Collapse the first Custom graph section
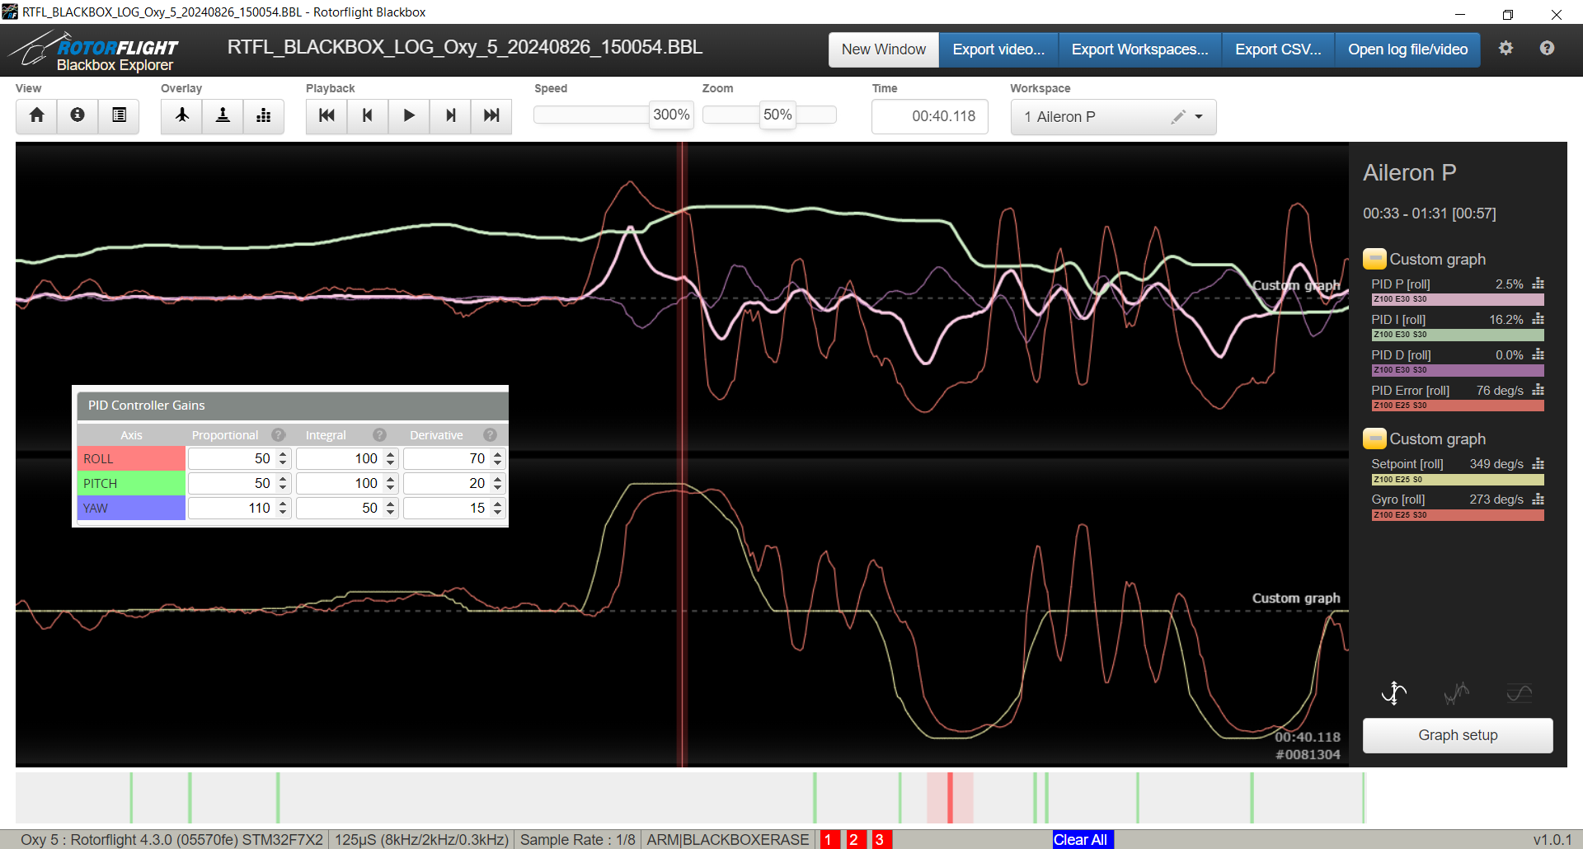Screen dimensions: 1583x849 (x=1374, y=260)
